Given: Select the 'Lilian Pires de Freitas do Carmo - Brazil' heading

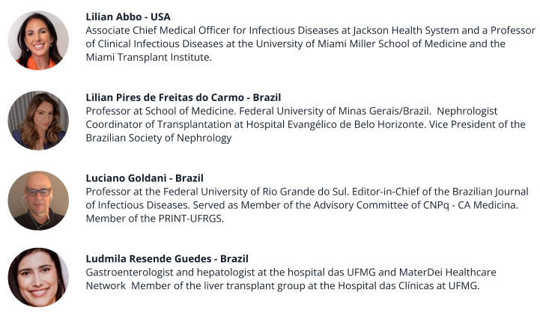Looking at the screenshot, I should coord(183,97).
